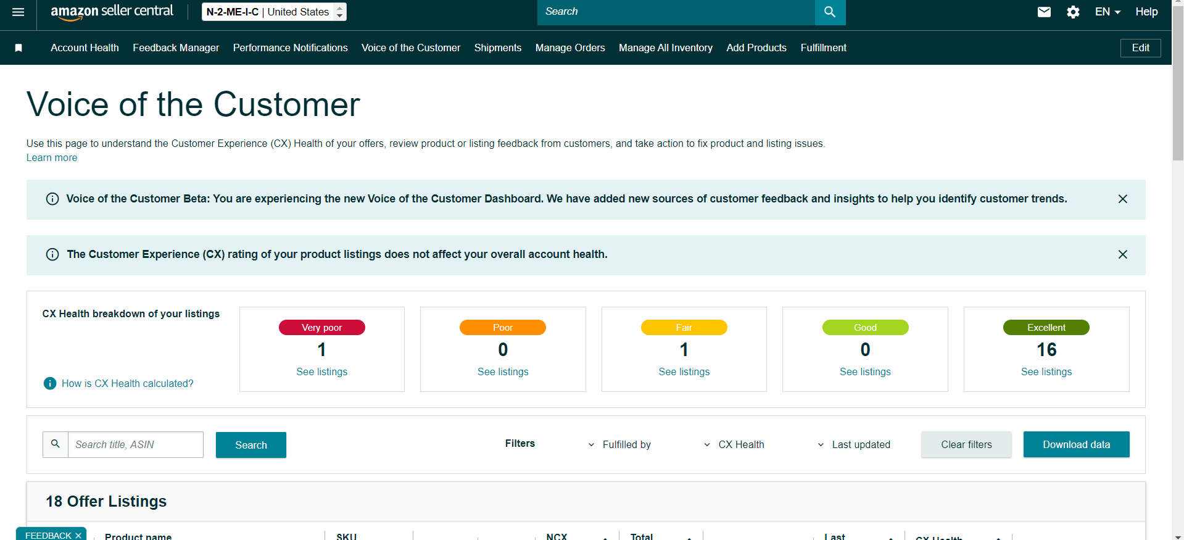Open Manage All Inventory menu item
The height and width of the screenshot is (540, 1184).
pyautogui.click(x=666, y=48)
